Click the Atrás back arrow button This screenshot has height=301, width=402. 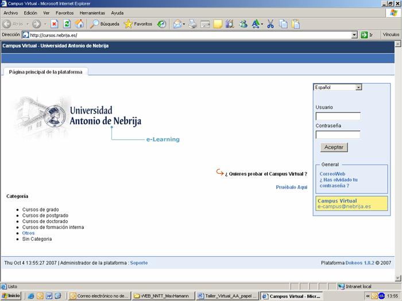click(13, 24)
